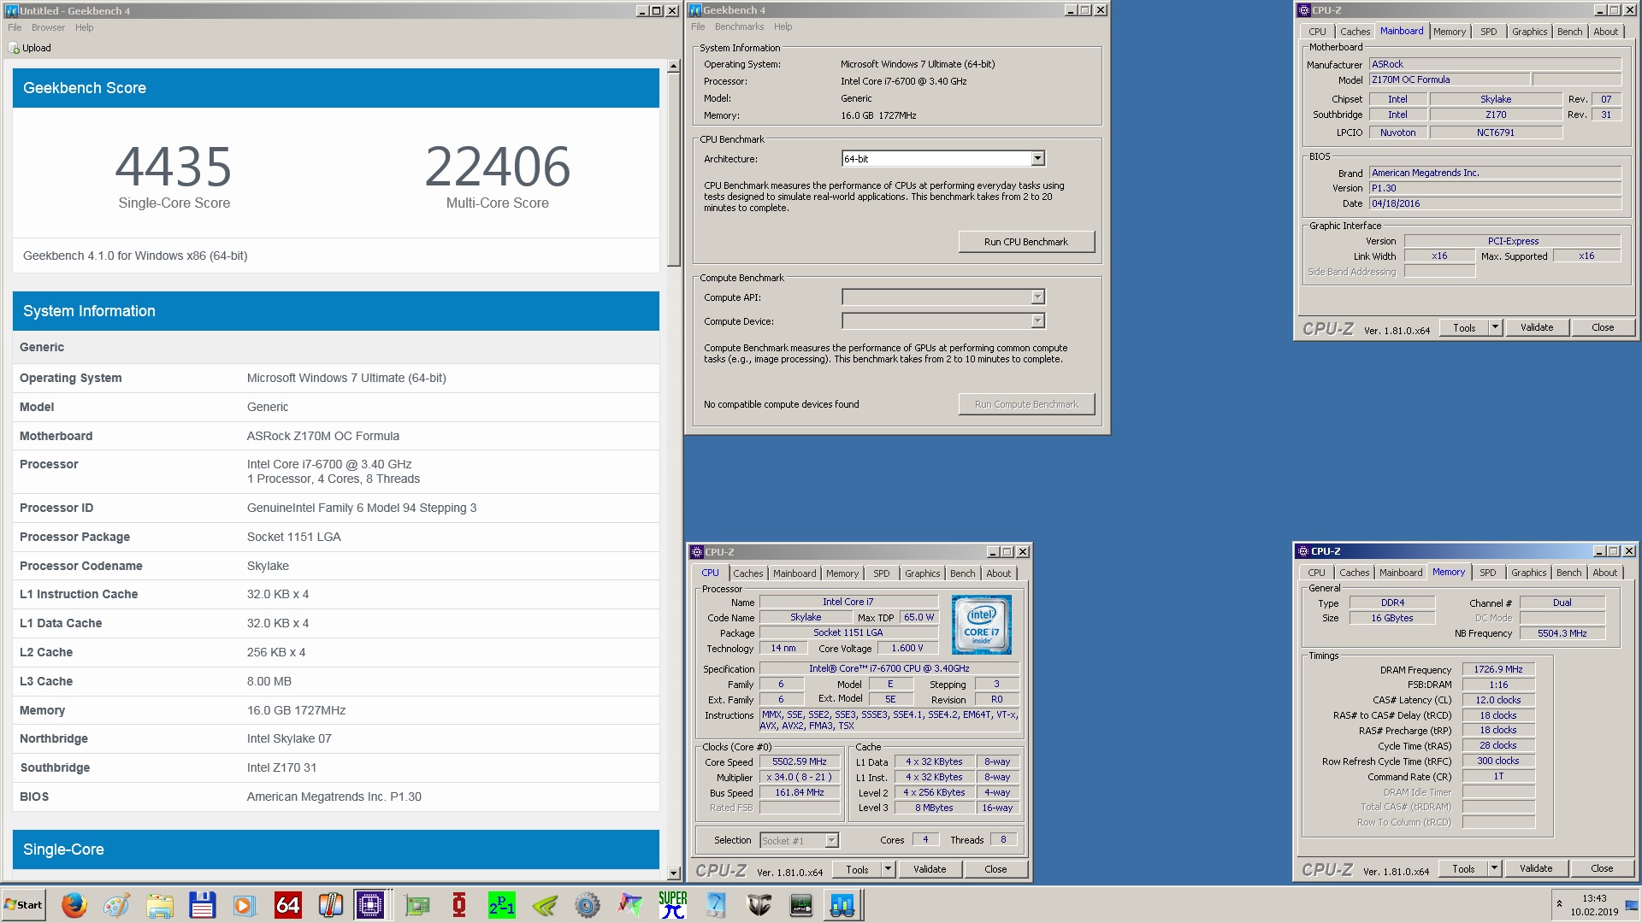Click Validate in CPU-Z CPU window
Image resolution: width=1642 pixels, height=923 pixels.
(929, 869)
